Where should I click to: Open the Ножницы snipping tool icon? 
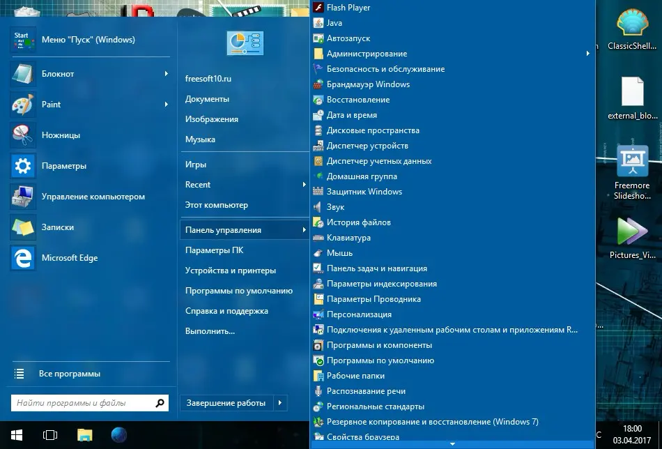tap(23, 135)
